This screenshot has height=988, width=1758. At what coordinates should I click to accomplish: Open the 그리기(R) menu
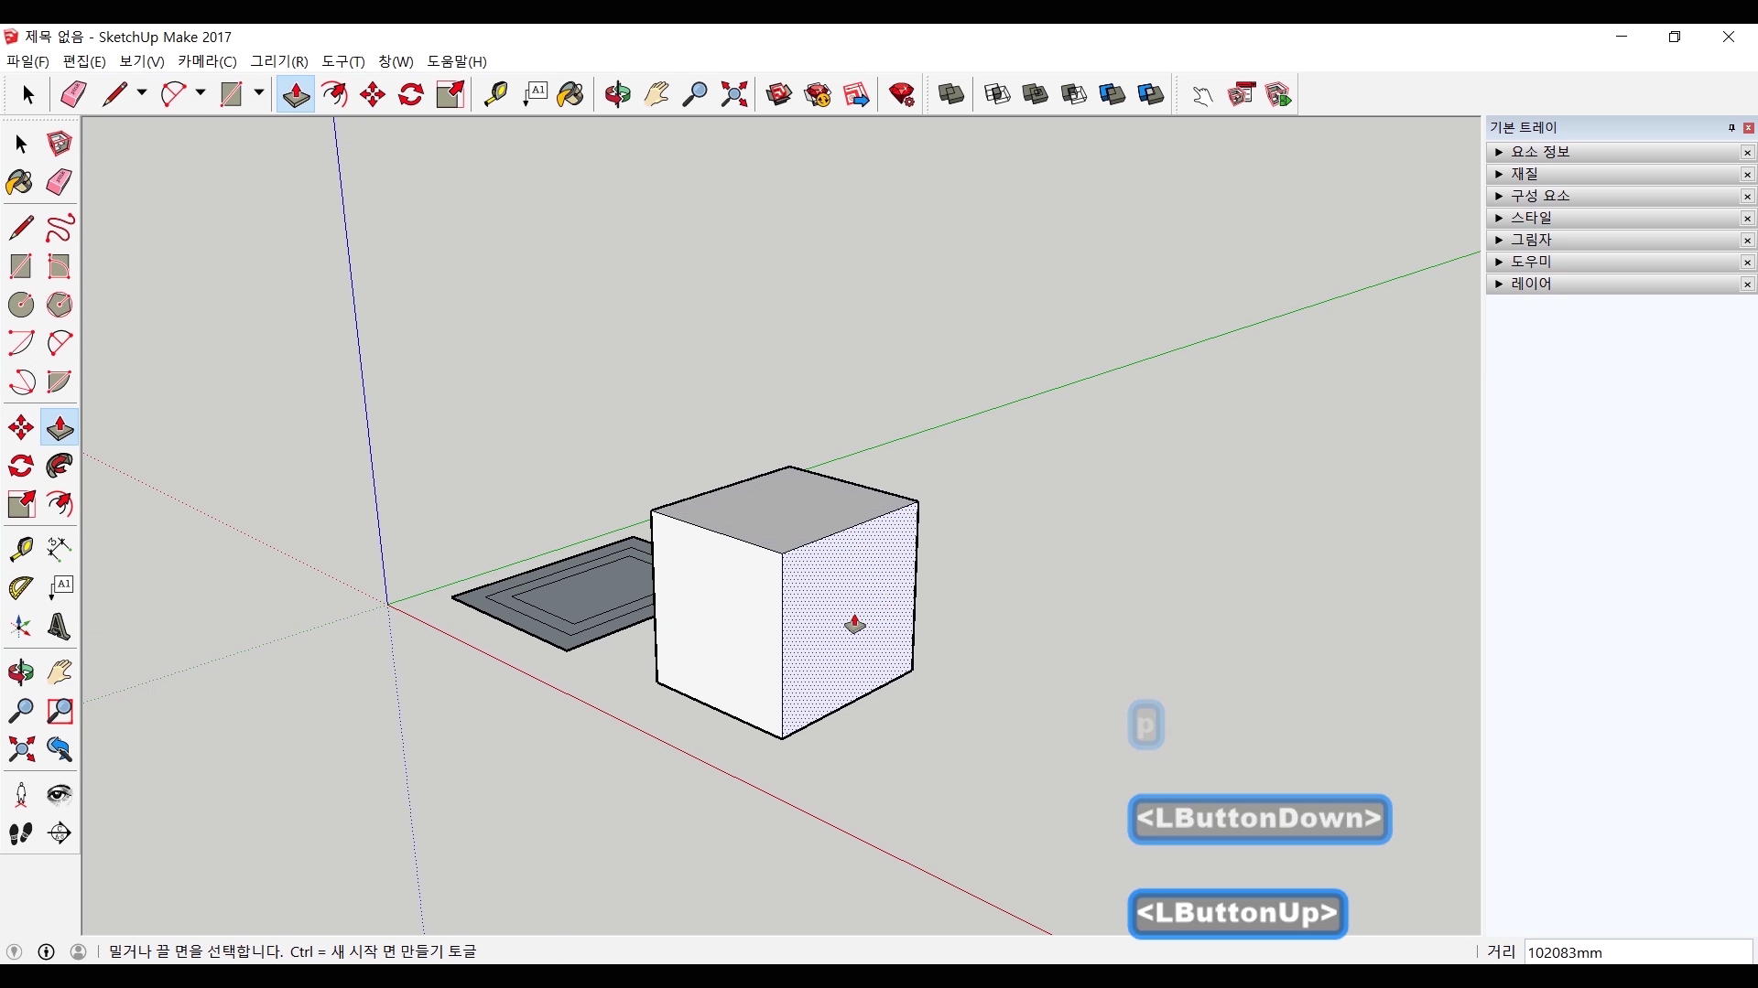coord(279,61)
